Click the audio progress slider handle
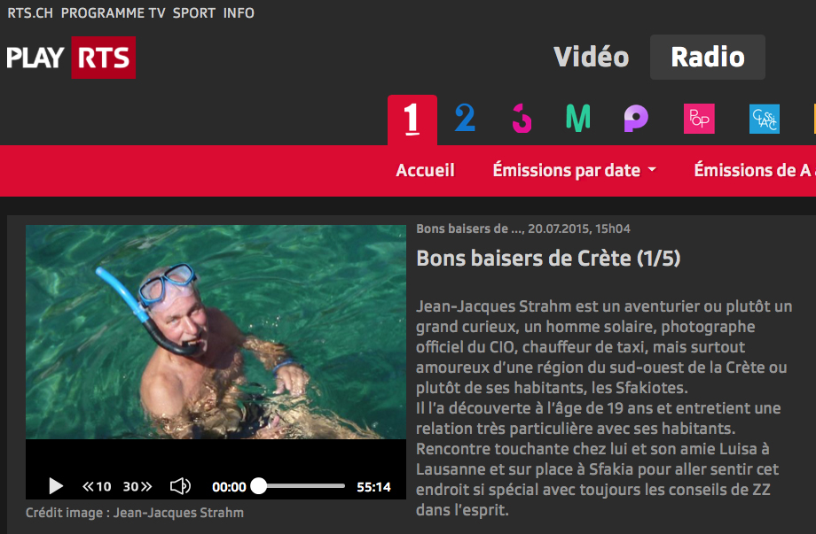816x534 pixels. (x=259, y=485)
